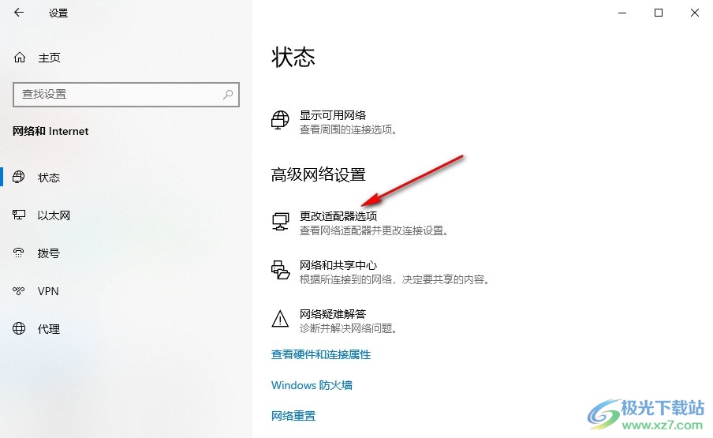Click the 网络重置 link
Screen dimensions: 713x438
point(293,416)
